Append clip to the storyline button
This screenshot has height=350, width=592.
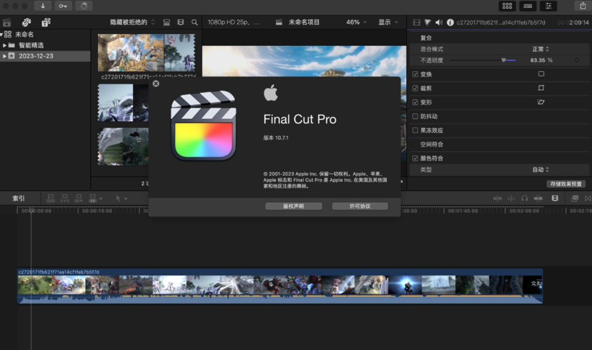(79, 198)
